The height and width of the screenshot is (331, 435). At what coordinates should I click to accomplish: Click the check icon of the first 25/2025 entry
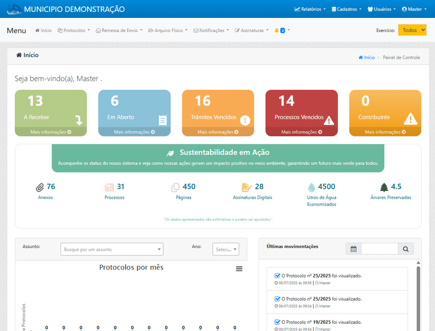[x=277, y=275]
